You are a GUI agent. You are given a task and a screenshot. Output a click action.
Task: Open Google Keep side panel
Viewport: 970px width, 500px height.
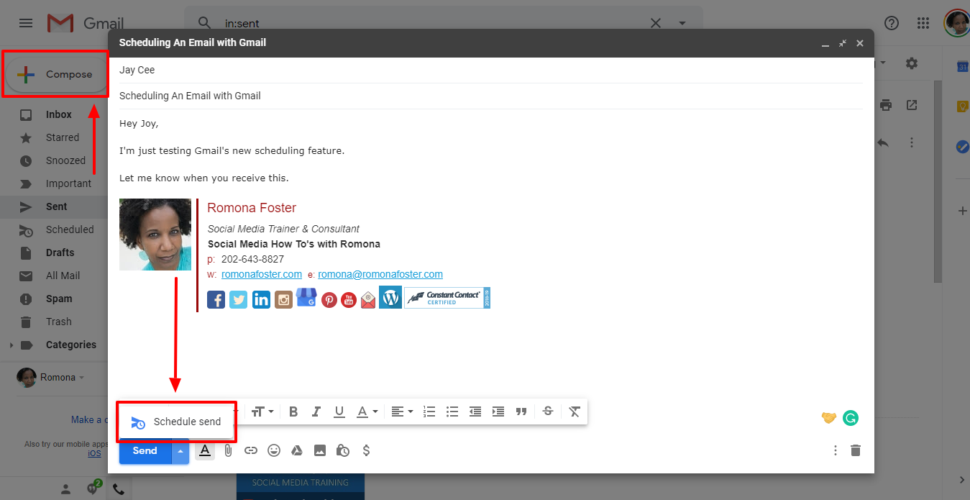click(x=962, y=106)
